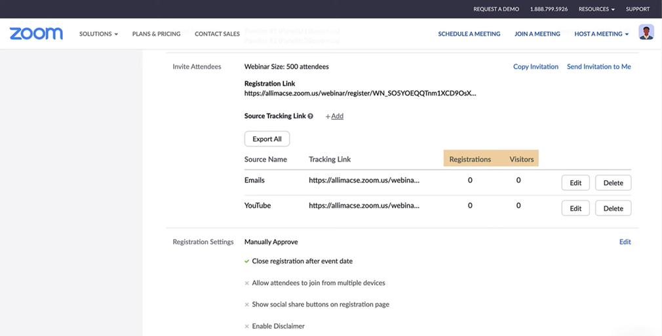Click the X icon beside Enable Disclaimer

click(x=247, y=326)
